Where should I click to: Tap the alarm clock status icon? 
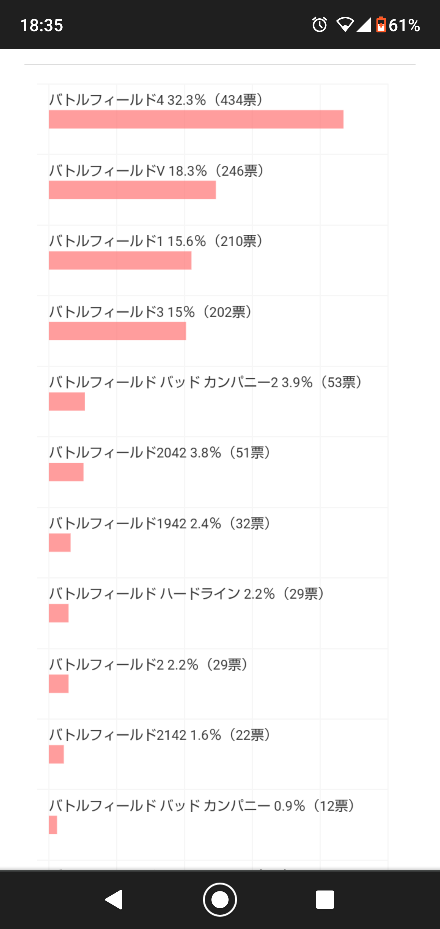(319, 25)
